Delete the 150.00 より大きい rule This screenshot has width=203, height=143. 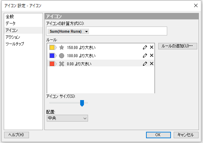151,47
